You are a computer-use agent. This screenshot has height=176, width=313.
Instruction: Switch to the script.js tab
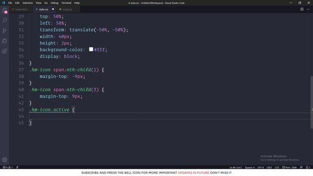tap(67, 9)
